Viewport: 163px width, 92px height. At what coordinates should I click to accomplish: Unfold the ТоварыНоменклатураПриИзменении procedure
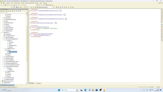[30, 19]
